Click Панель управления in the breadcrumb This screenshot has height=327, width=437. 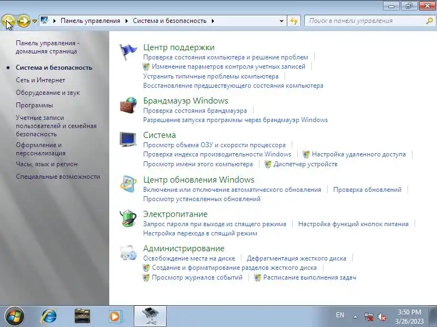[90, 21]
